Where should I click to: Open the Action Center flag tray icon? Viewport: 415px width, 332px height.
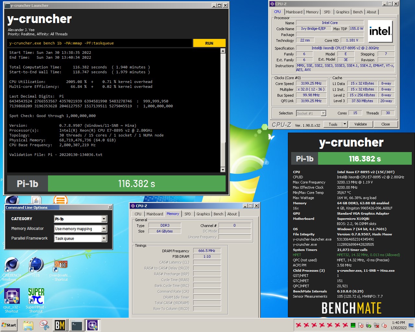[x=361, y=325]
